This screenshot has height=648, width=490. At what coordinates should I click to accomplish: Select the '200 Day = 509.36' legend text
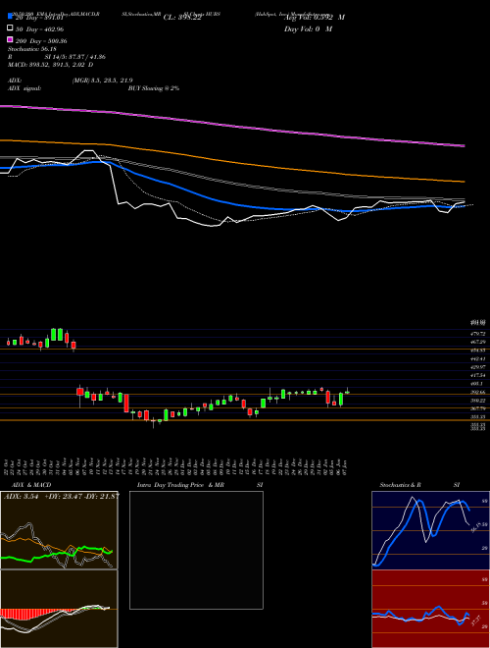tap(41, 41)
